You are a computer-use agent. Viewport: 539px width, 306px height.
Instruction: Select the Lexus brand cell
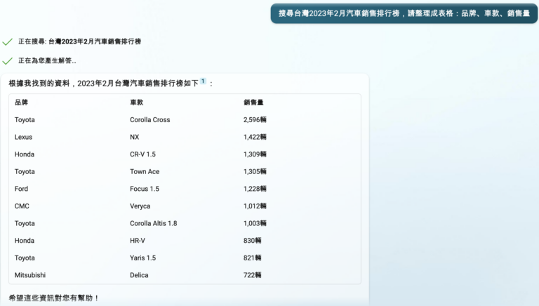[23, 138]
